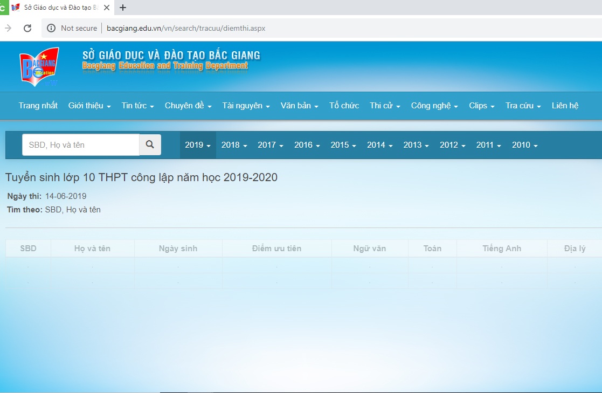Open the Liên hệ page link
This screenshot has height=393, width=602.
pos(564,105)
